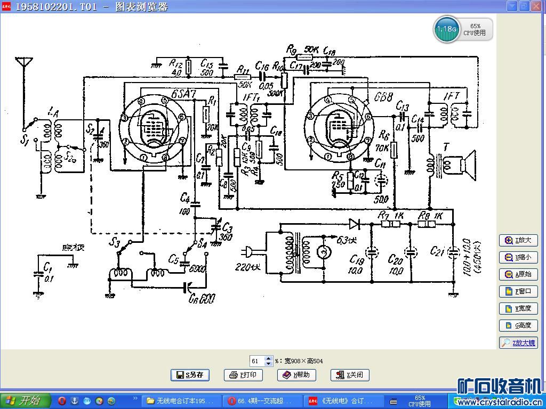Viewport: 546px width, 409px height.
Task: Save the diagram with 另存 button
Action: point(190,375)
